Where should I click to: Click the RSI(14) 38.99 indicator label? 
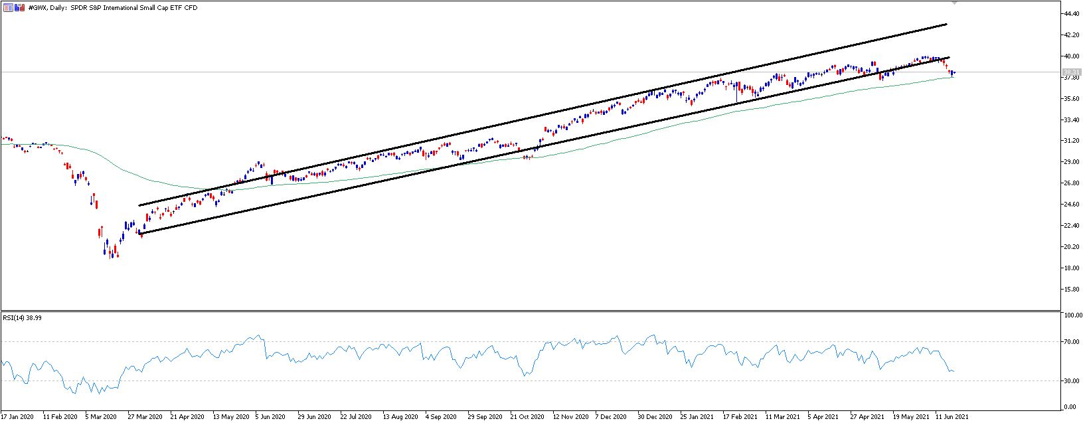click(23, 318)
